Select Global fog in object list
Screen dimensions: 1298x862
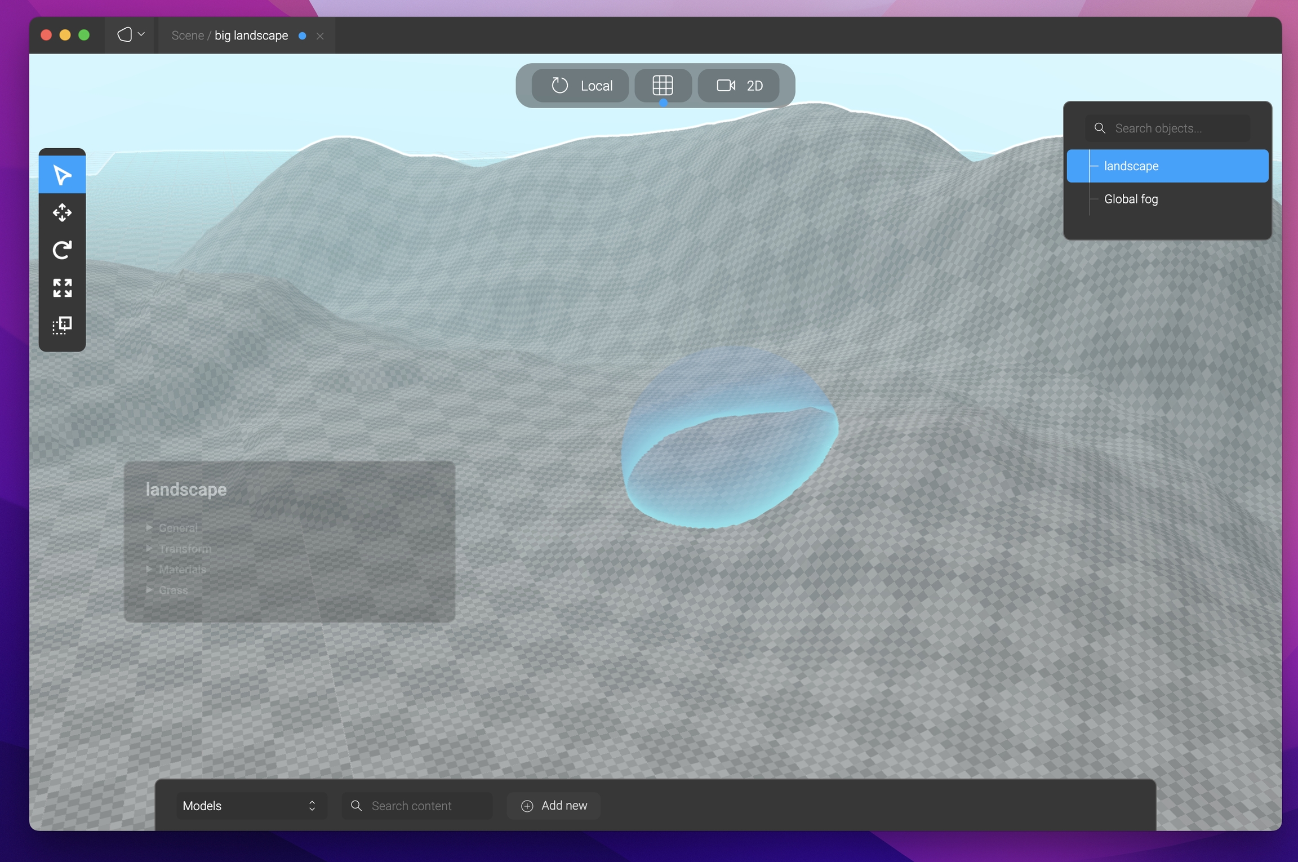(1131, 199)
